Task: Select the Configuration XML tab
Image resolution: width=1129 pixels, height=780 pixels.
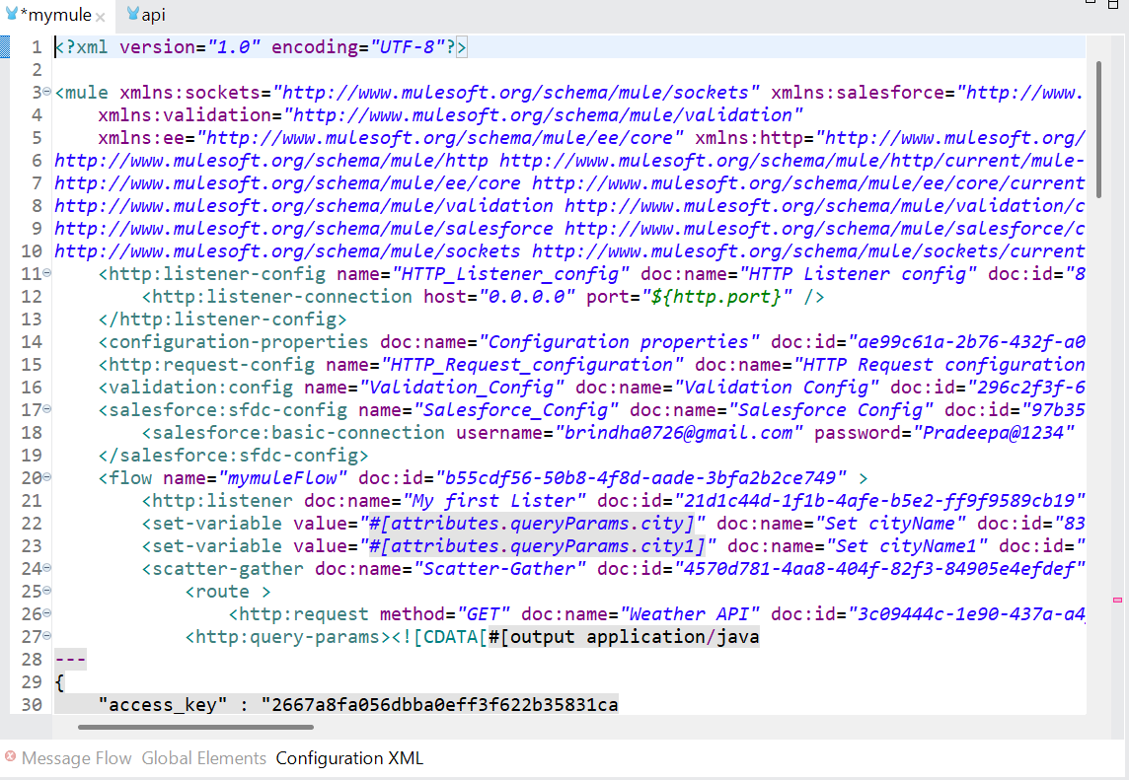Action: point(348,758)
